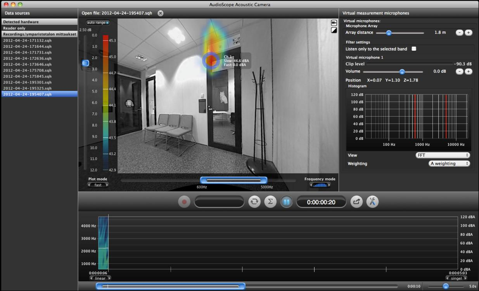
Task: Click the red record button
Action: click(184, 202)
